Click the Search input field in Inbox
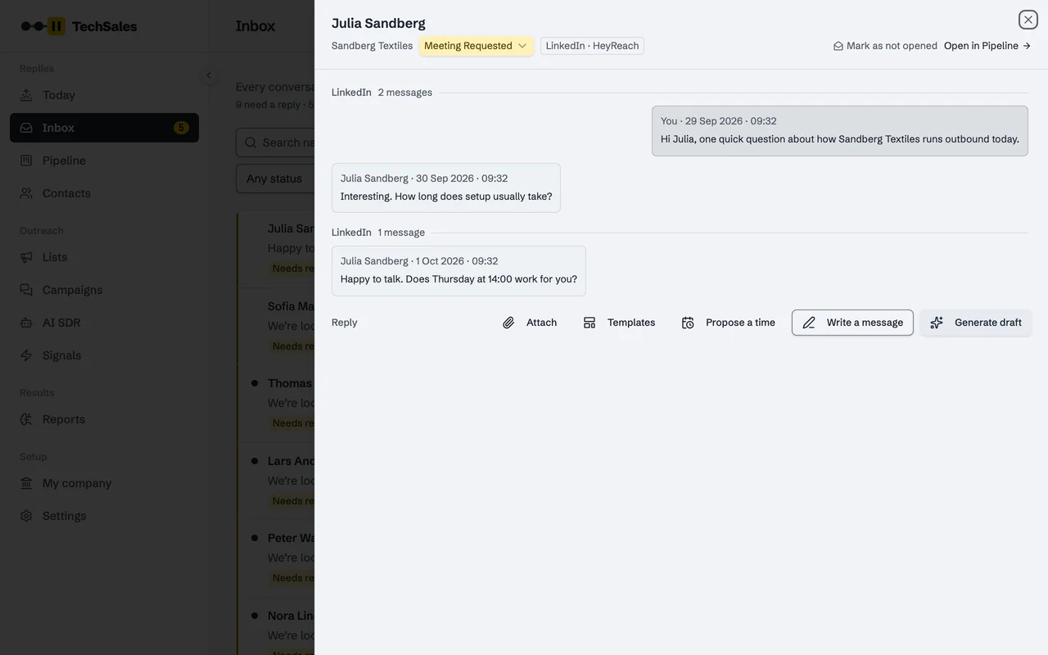This screenshot has height=655, width=1048. [275, 142]
